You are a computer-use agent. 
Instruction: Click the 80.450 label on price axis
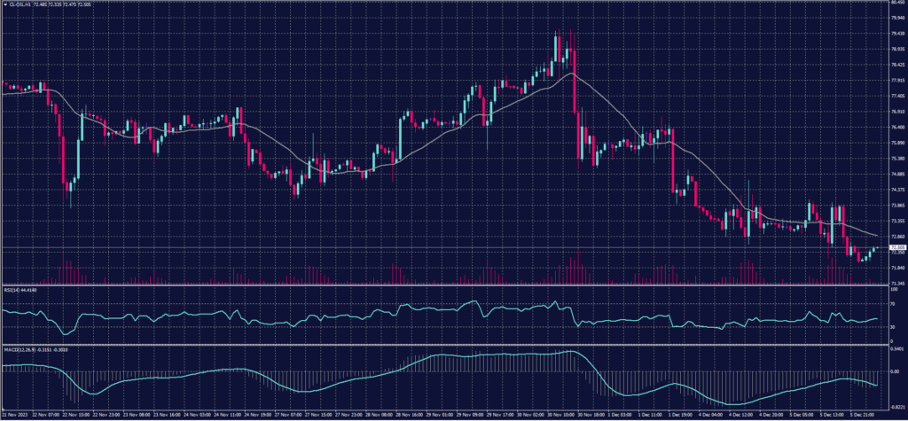(x=891, y=4)
